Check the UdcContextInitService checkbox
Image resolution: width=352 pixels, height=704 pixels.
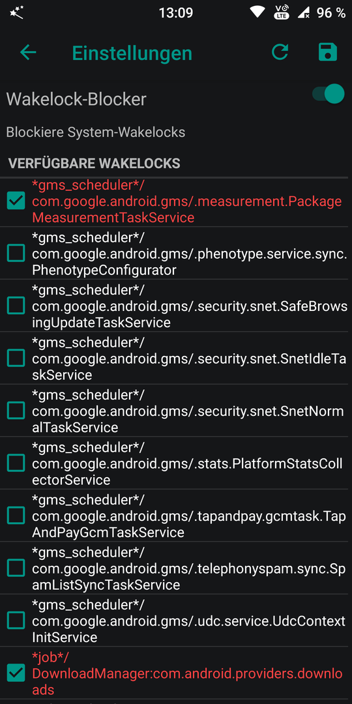(x=16, y=621)
